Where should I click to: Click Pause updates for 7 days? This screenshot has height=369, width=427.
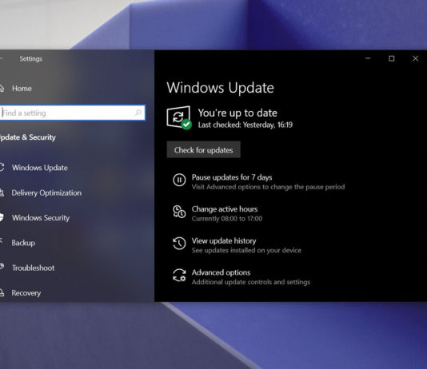click(x=232, y=177)
